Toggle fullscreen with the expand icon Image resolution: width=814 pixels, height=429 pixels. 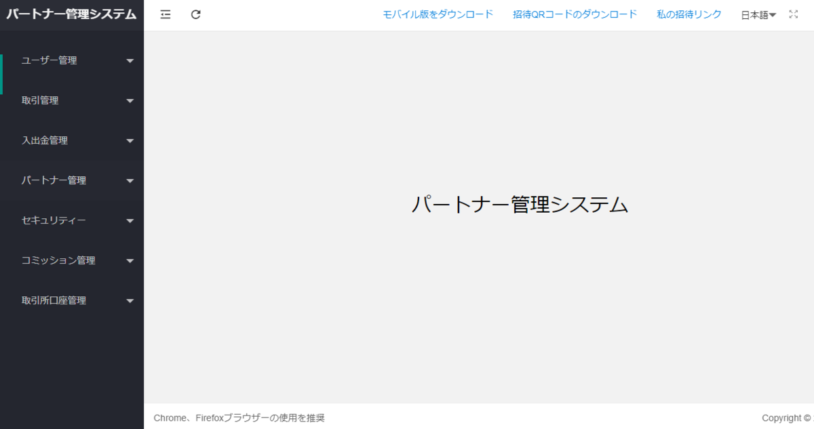pyautogui.click(x=794, y=14)
